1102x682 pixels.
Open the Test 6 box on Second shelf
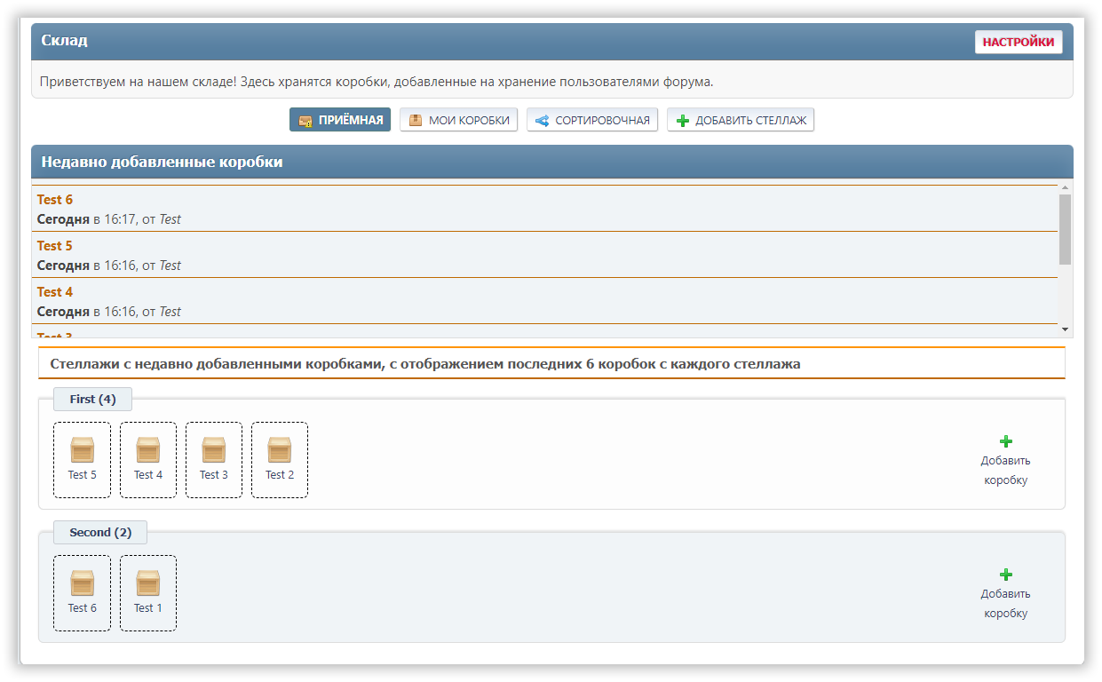[x=82, y=583]
